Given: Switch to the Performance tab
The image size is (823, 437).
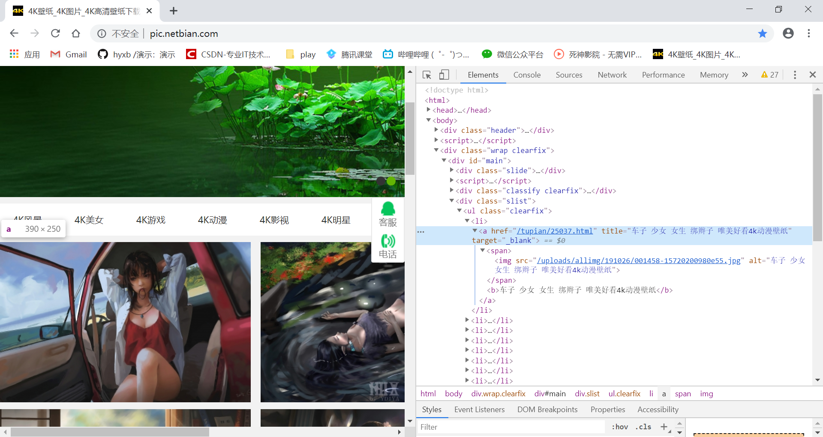Looking at the screenshot, I should (663, 75).
